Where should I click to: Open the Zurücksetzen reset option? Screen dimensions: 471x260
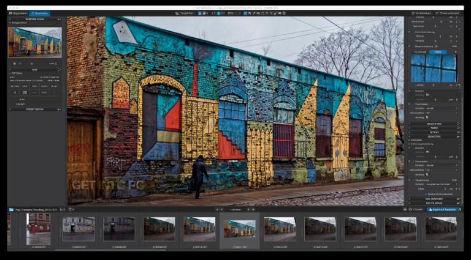tap(420, 13)
